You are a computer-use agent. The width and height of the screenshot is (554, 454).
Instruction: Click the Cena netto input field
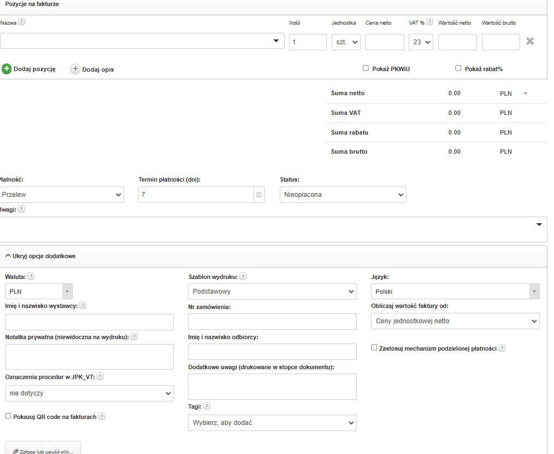point(385,42)
